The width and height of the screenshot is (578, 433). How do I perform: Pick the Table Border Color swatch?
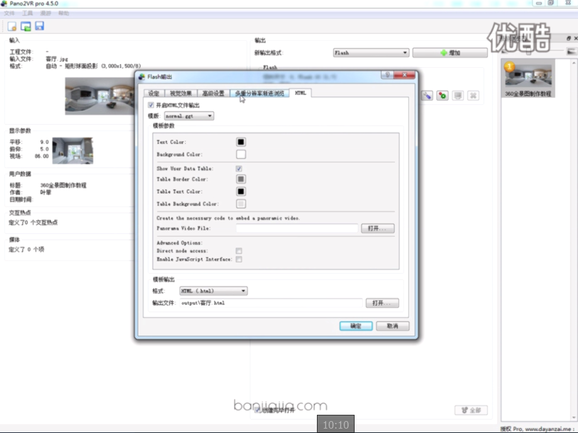[241, 179]
